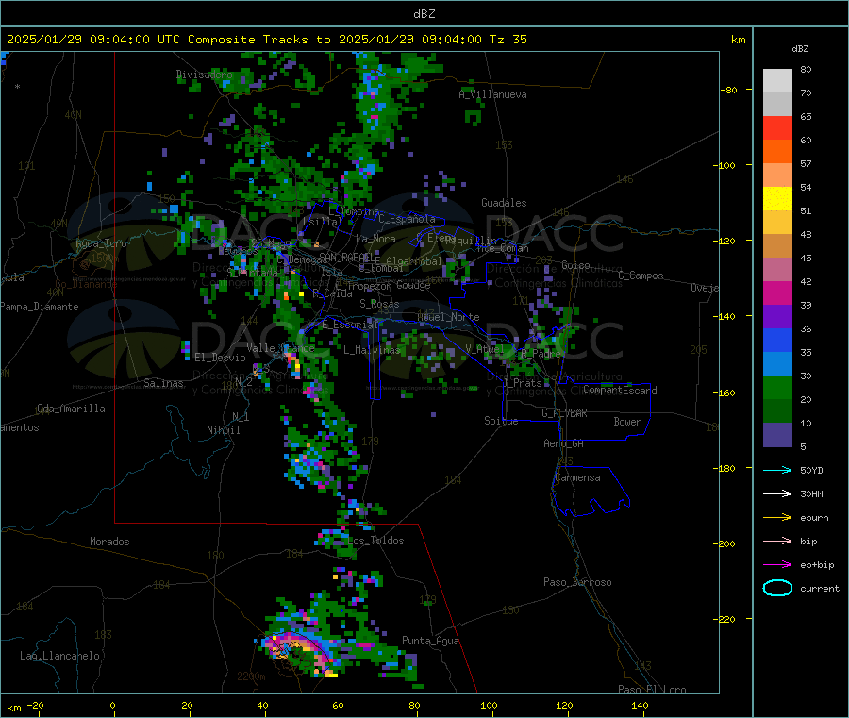Select the 65 dBZ red color swatch
Viewport: 849px width, 718px height.
777,127
